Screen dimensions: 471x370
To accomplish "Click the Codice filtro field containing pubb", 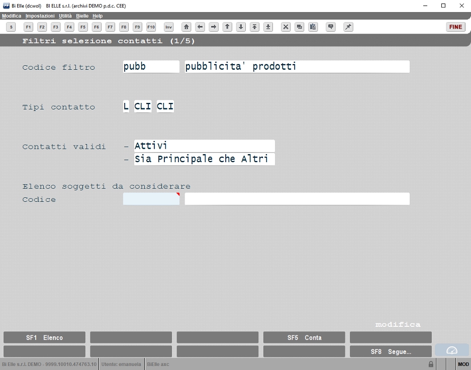I will 151,66.
